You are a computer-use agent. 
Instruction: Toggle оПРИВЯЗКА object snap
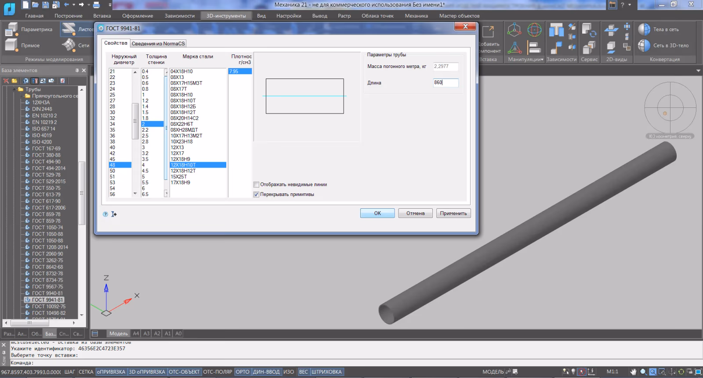(111, 372)
